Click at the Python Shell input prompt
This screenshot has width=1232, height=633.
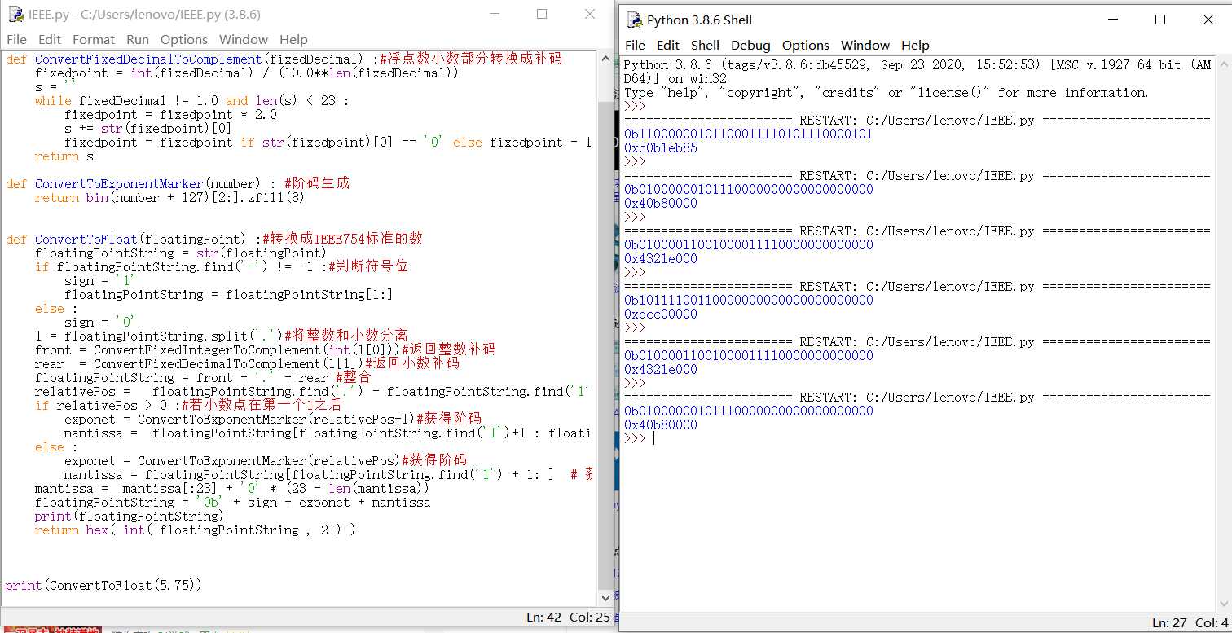click(653, 438)
